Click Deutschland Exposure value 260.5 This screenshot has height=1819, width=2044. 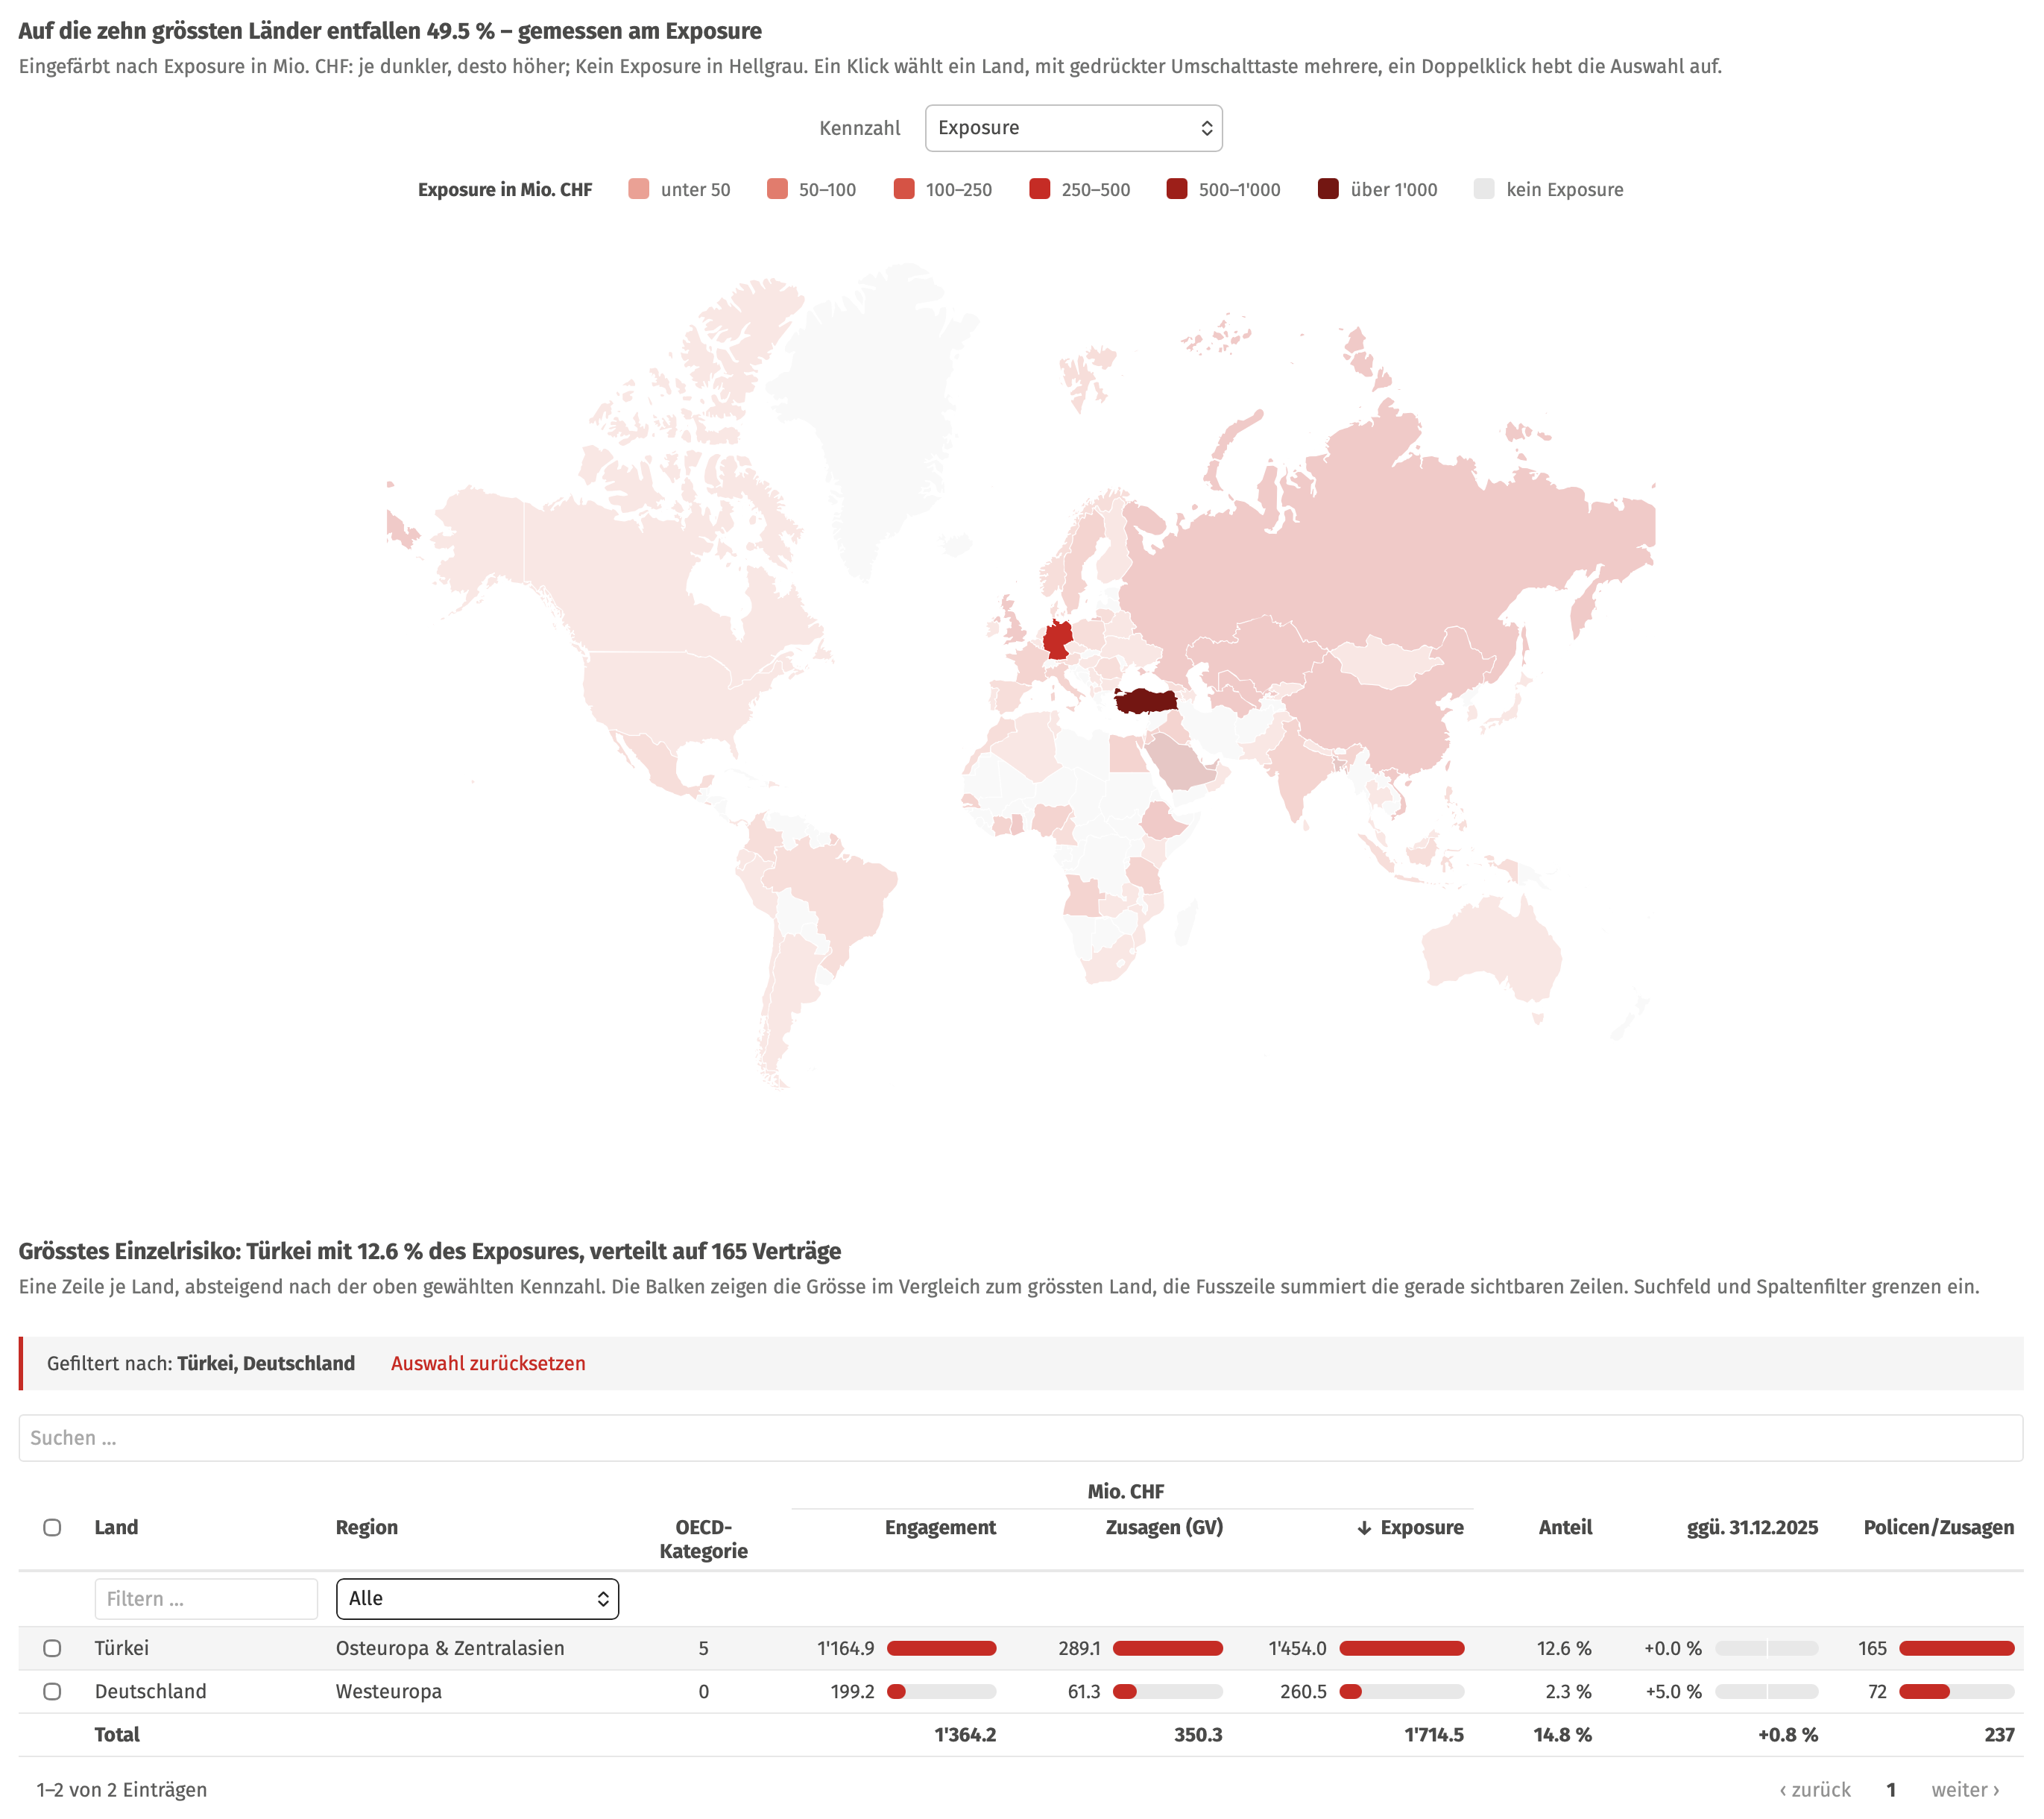1303,1691
